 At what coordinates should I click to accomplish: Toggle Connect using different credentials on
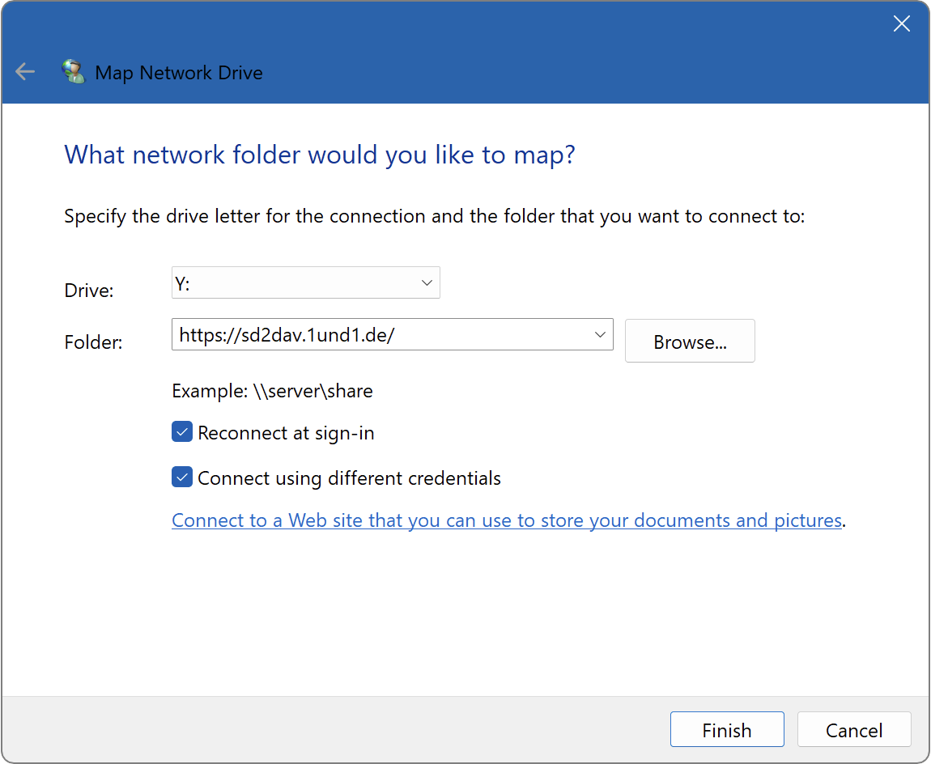click(x=181, y=477)
